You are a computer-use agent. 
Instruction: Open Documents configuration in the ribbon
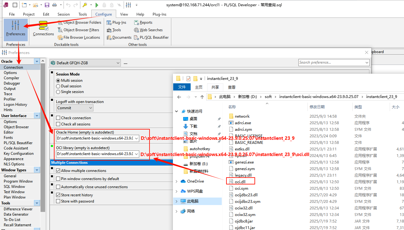(119, 37)
